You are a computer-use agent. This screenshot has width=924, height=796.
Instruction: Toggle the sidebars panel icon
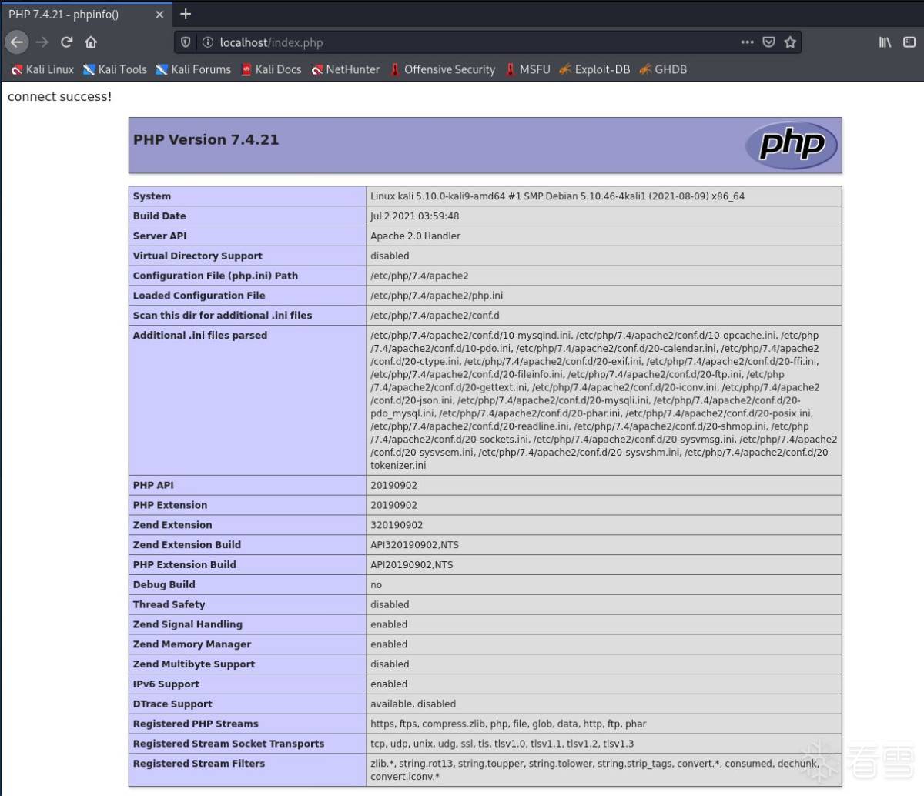pyautogui.click(x=909, y=42)
